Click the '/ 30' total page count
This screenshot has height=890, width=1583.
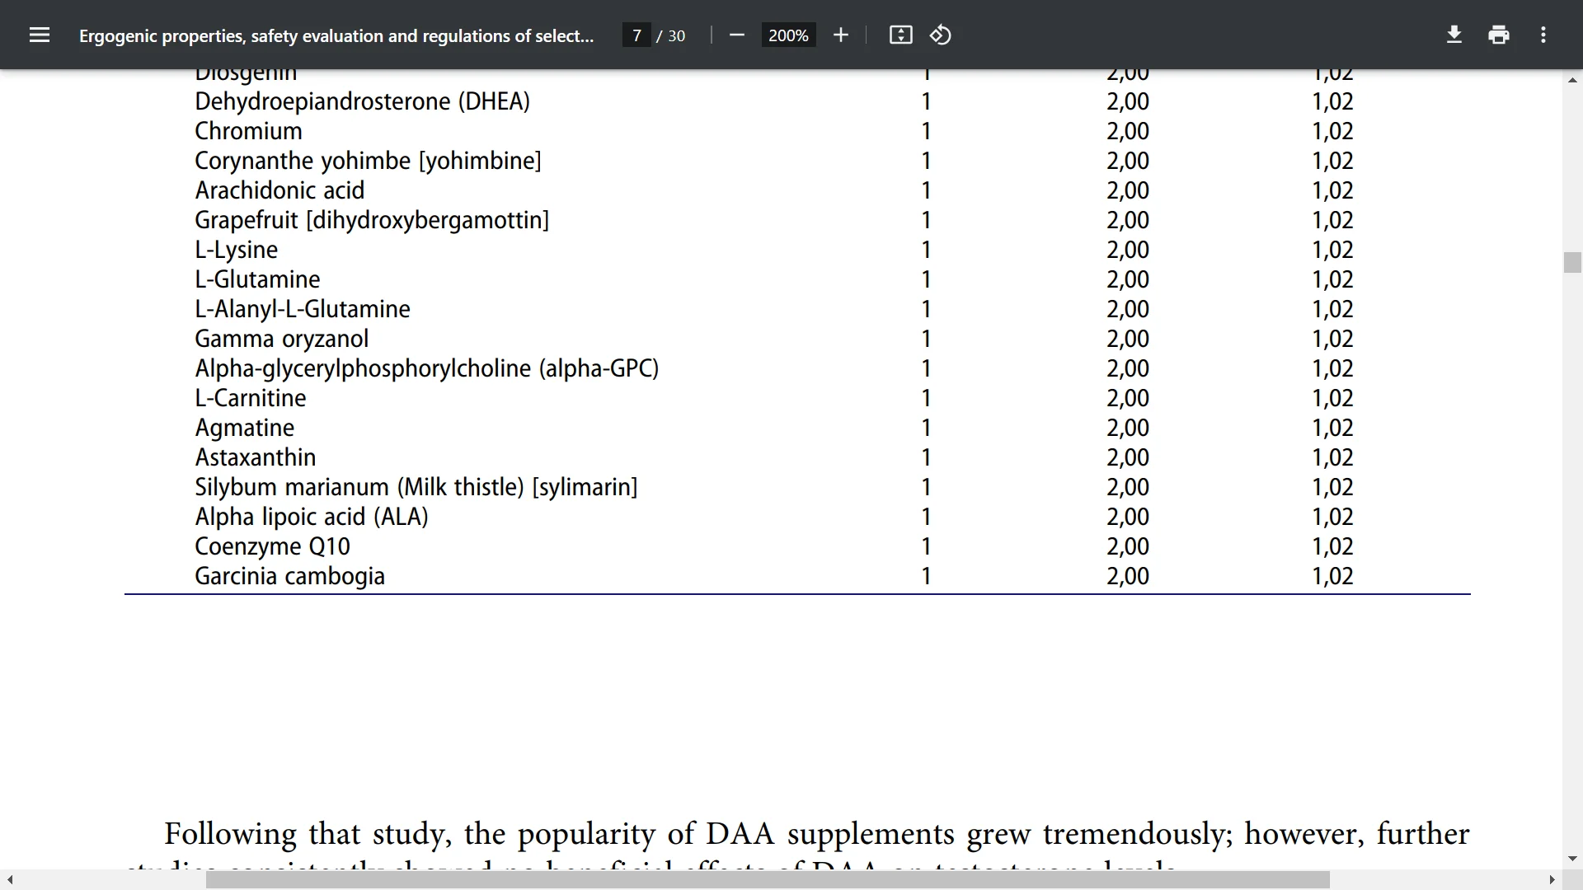[671, 35]
